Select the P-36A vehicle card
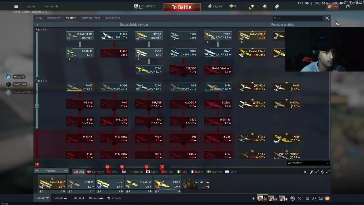The image size is (364, 205). 114,36
